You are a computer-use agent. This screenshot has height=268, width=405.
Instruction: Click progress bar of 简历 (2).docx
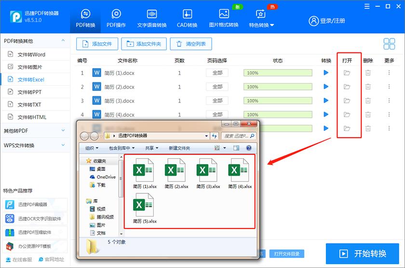(278, 87)
